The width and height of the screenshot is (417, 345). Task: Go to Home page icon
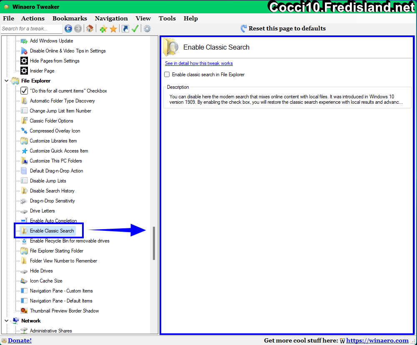[90, 28]
